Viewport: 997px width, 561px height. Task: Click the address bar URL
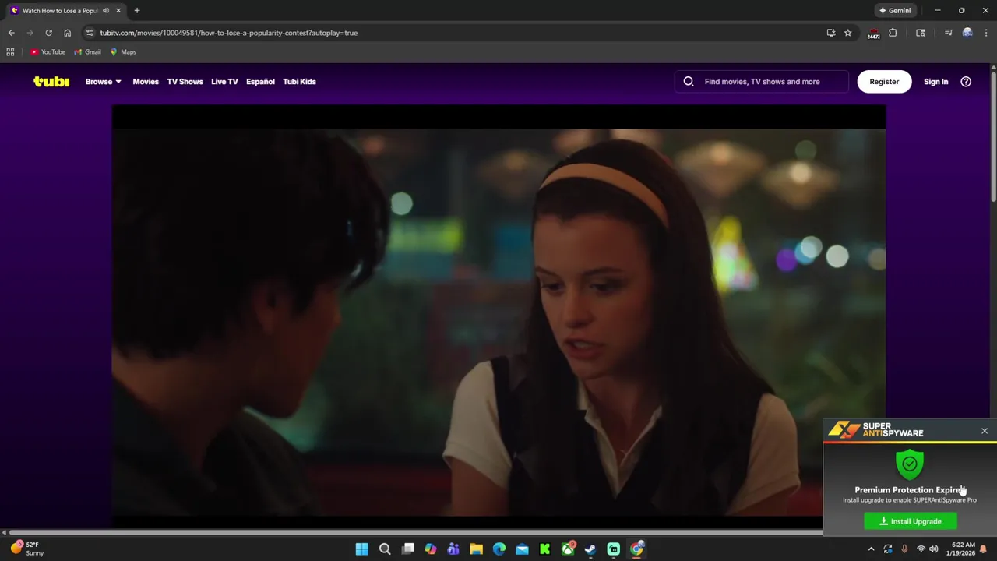pyautogui.click(x=228, y=33)
